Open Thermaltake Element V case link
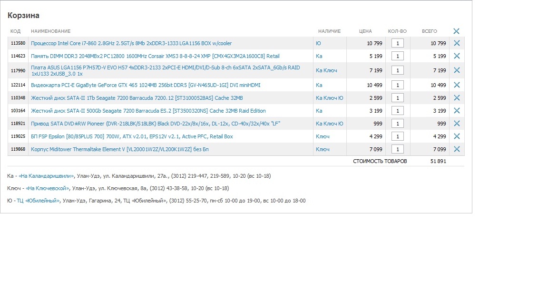The image size is (548, 308). (x=119, y=149)
